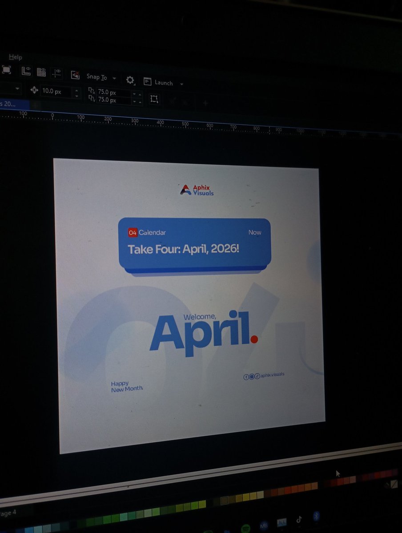Click the Launch button

pos(158,82)
